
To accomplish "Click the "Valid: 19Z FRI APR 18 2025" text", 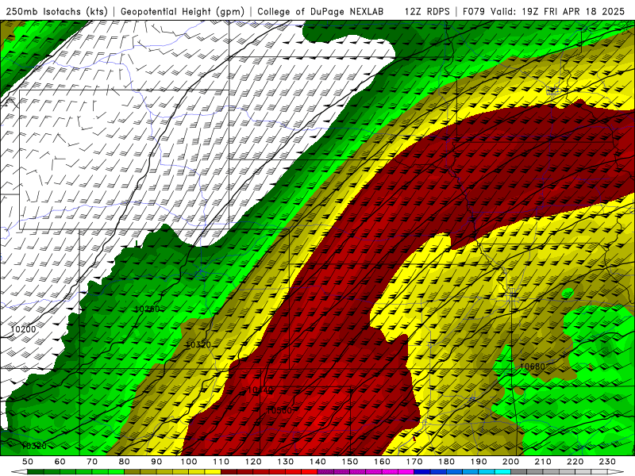I will tap(558, 11).
